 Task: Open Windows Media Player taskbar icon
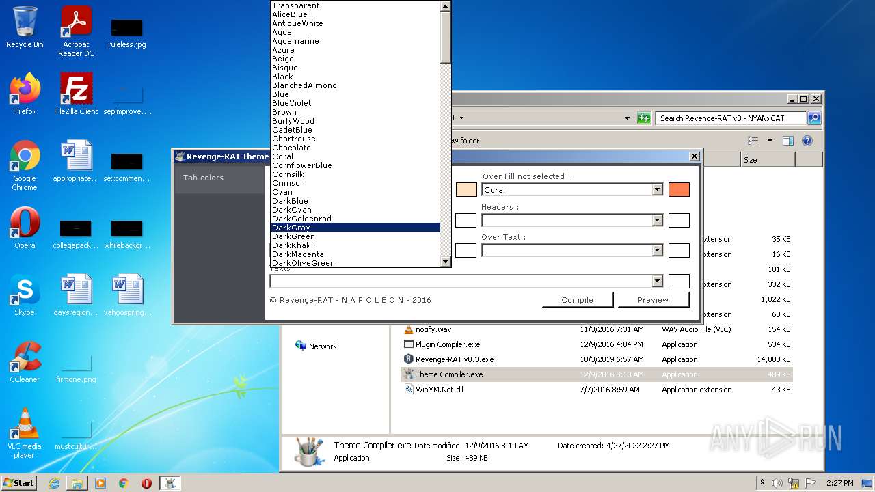[x=100, y=483]
